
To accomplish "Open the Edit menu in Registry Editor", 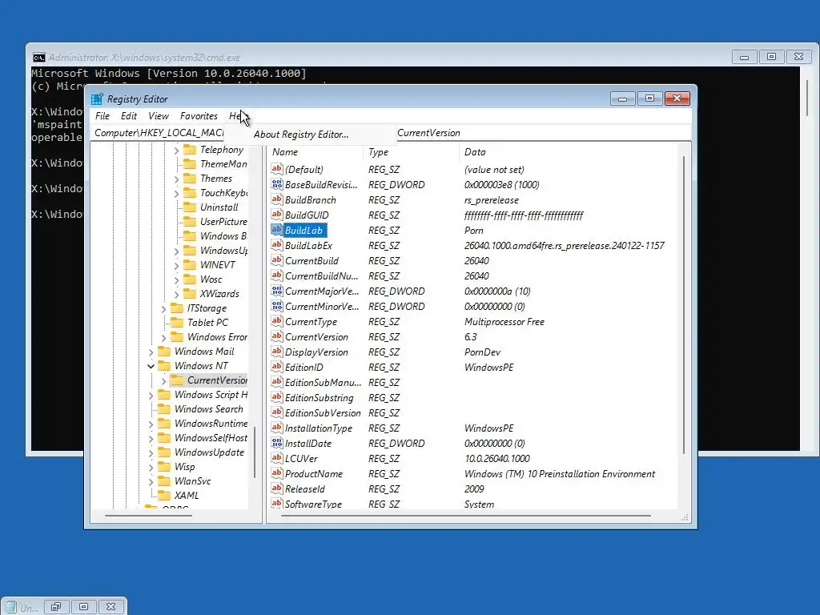I will point(129,116).
